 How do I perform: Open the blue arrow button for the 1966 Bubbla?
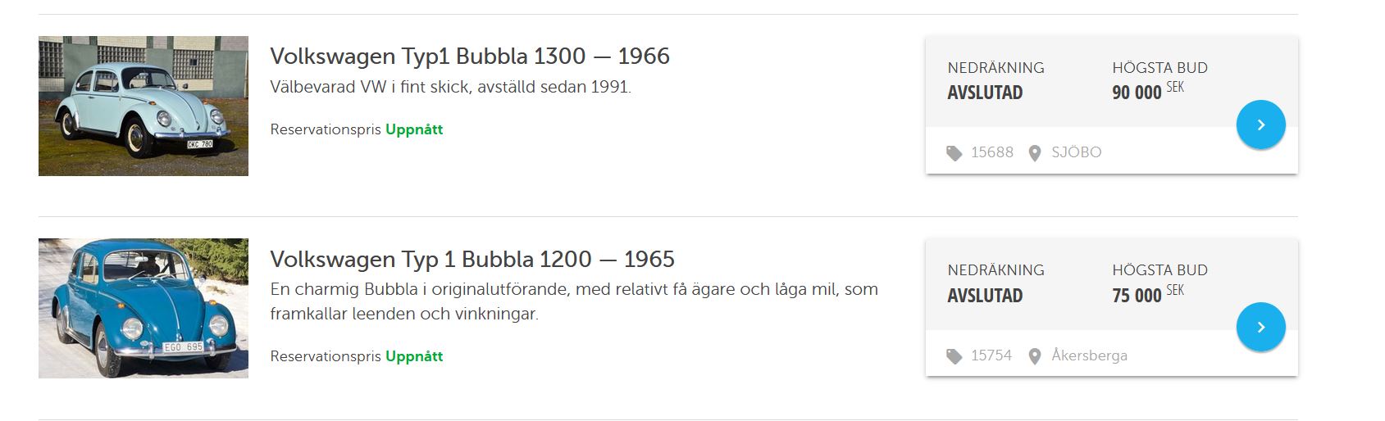tap(1260, 124)
